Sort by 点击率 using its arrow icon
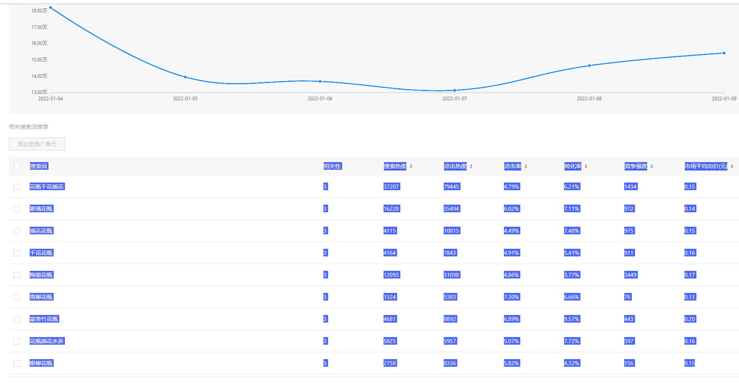Image resolution: width=739 pixels, height=386 pixels. 526,167
